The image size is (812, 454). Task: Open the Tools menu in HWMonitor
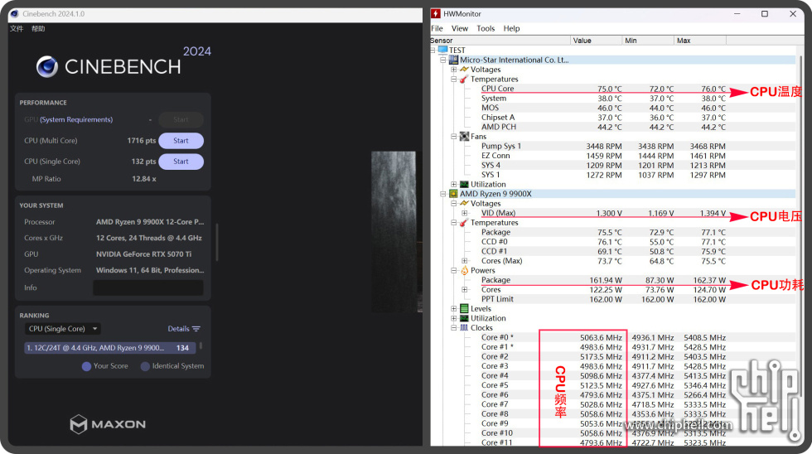pos(486,28)
